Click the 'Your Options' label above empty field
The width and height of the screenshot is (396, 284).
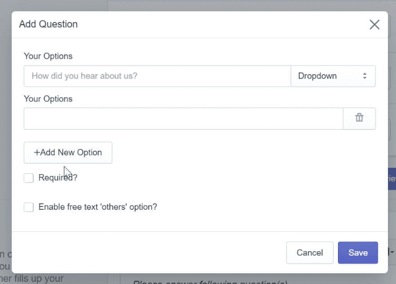[48, 99]
